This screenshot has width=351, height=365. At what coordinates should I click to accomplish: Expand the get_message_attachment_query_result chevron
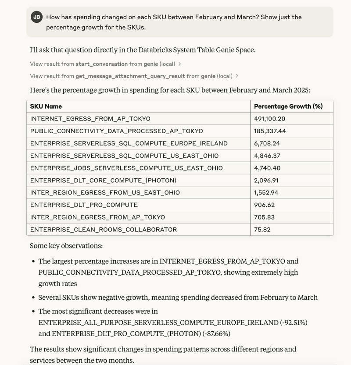[x=237, y=76]
